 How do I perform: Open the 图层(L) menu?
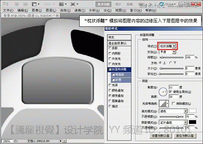(x=51, y=10)
